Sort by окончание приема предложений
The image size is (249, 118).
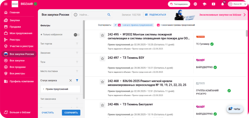(x=176, y=25)
